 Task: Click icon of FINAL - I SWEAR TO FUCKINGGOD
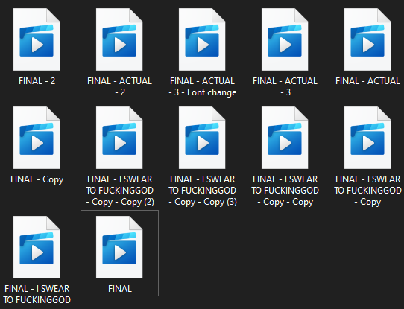point(37,247)
